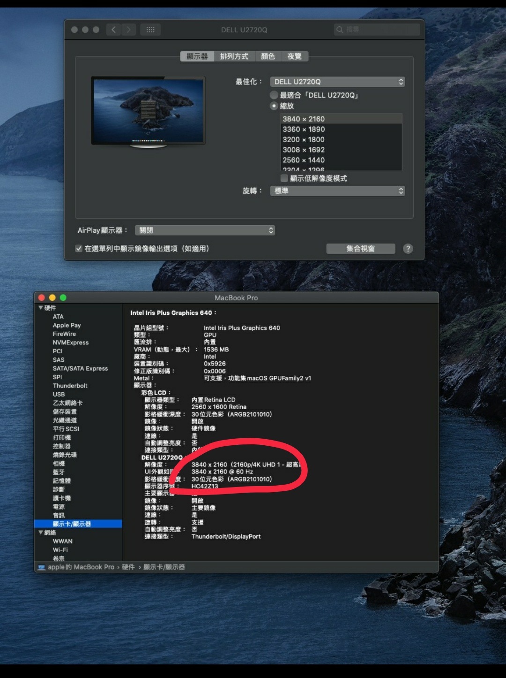
Task: Click apple的 MacBook Pro in path bar
Action: click(x=76, y=567)
